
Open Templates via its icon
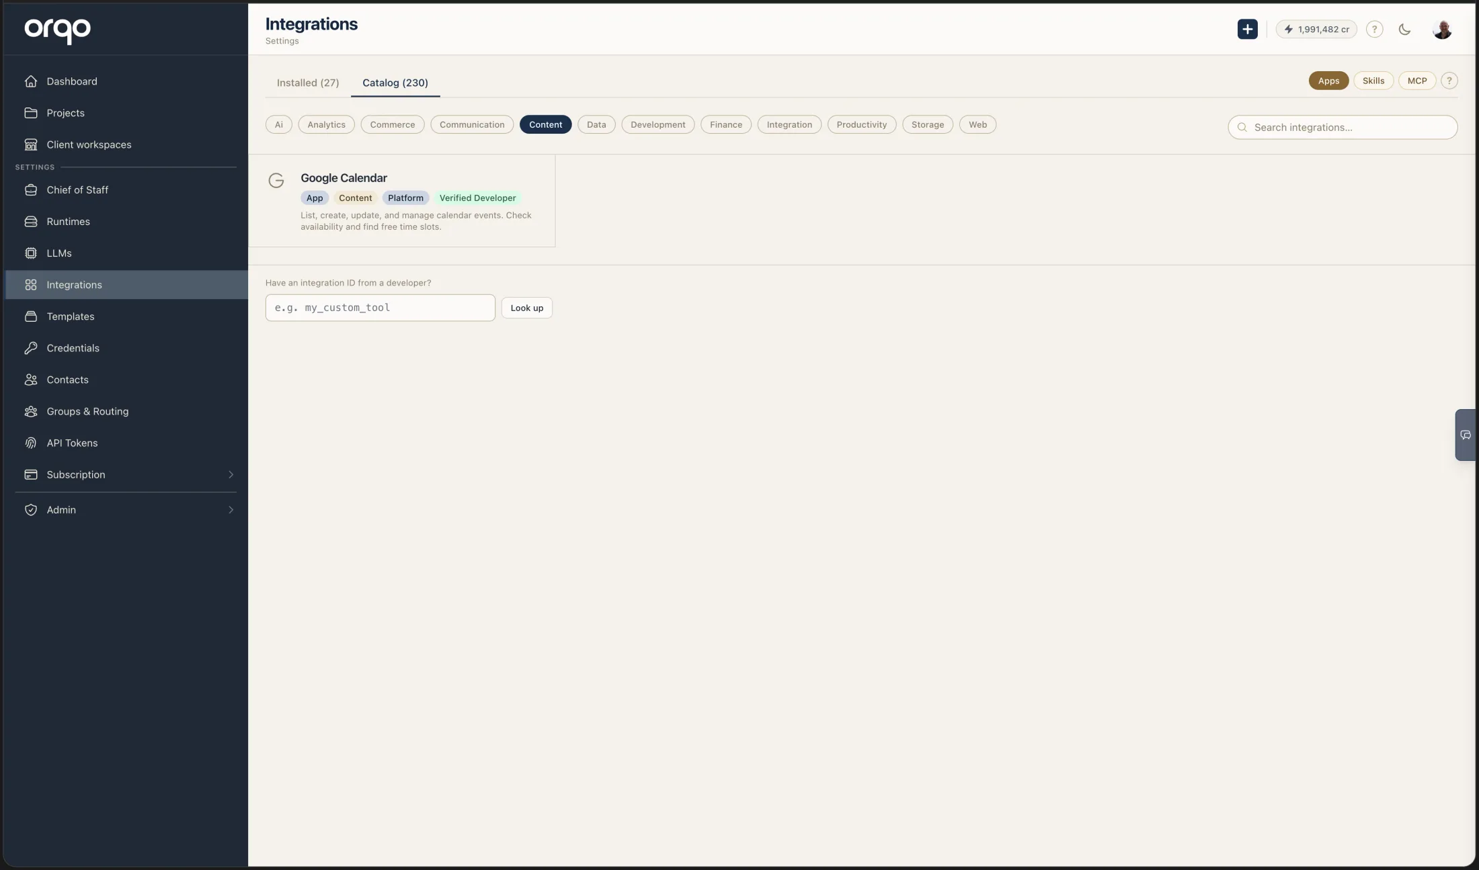[x=31, y=316]
